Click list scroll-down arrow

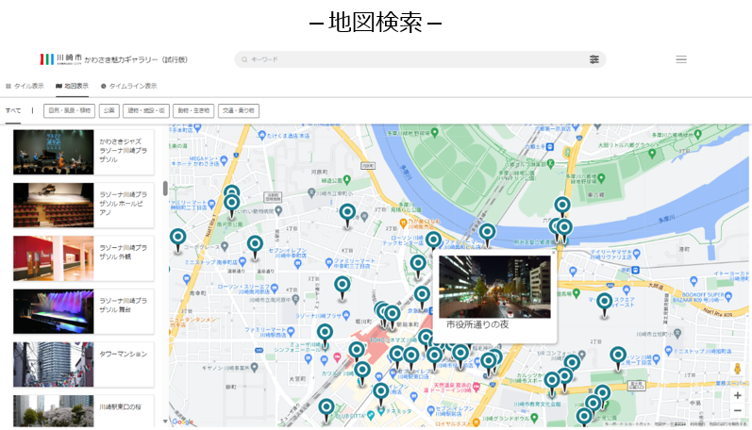coord(165,422)
